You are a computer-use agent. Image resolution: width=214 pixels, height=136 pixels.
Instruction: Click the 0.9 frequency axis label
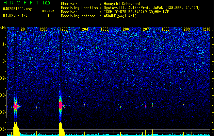click(x=3, y=78)
